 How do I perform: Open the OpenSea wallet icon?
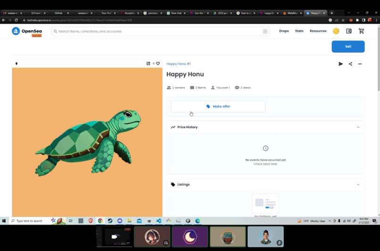(x=349, y=31)
